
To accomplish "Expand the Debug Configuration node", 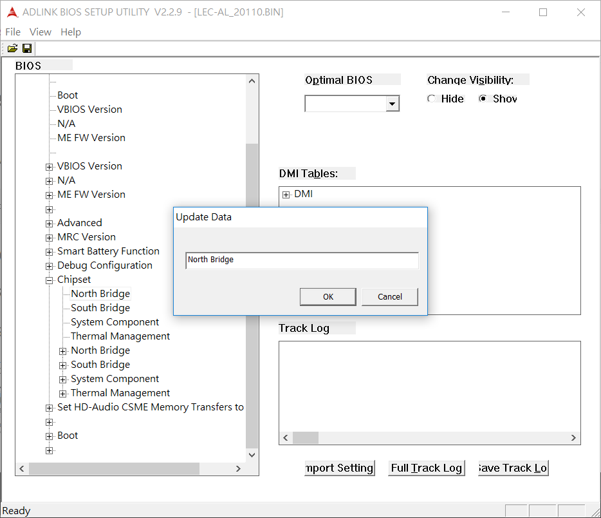I will [49, 266].
